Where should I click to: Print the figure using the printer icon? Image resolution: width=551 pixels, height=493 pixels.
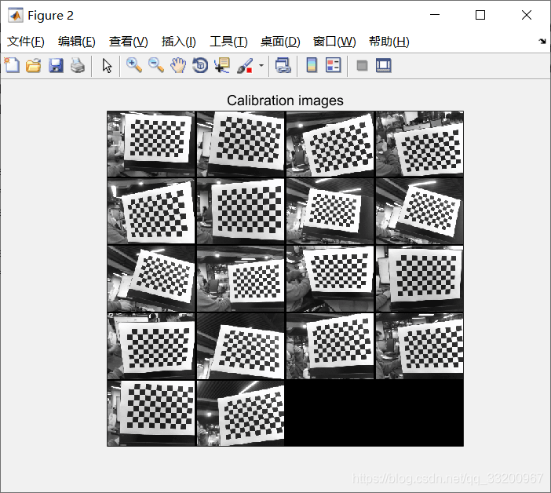coord(77,66)
